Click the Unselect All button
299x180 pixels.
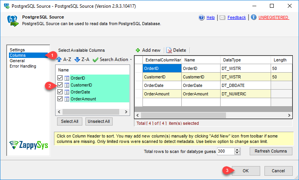point(99,121)
